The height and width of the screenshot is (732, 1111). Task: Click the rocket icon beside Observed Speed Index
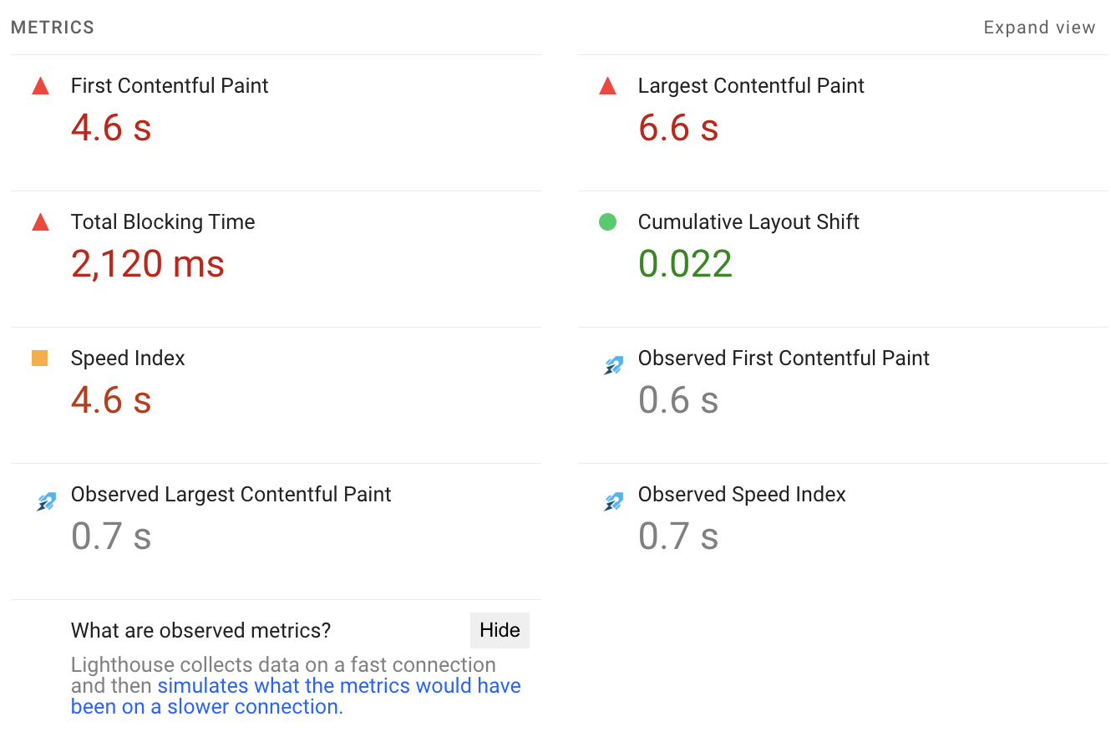click(613, 501)
